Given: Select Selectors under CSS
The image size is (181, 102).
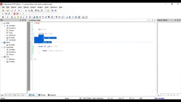Looking at the screenshot, I should coord(12,59).
